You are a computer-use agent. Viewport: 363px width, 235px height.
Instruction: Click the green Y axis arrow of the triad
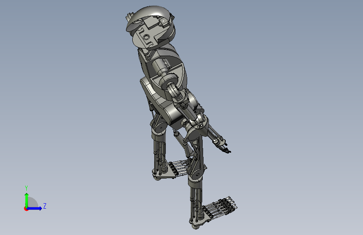(27, 200)
